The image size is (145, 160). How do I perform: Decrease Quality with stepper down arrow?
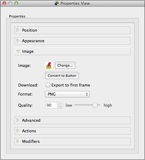tap(60, 107)
